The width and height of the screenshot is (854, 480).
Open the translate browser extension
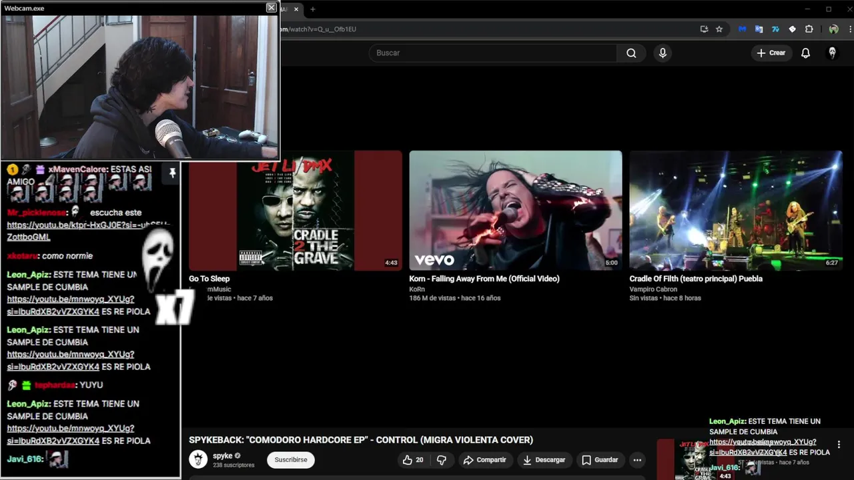tap(759, 29)
